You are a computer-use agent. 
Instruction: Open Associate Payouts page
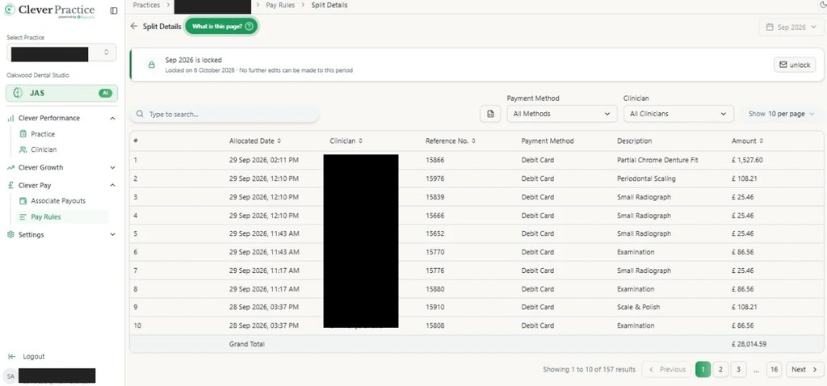[57, 201]
